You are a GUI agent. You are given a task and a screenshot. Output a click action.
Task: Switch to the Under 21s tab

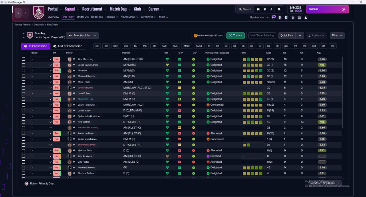point(83,17)
